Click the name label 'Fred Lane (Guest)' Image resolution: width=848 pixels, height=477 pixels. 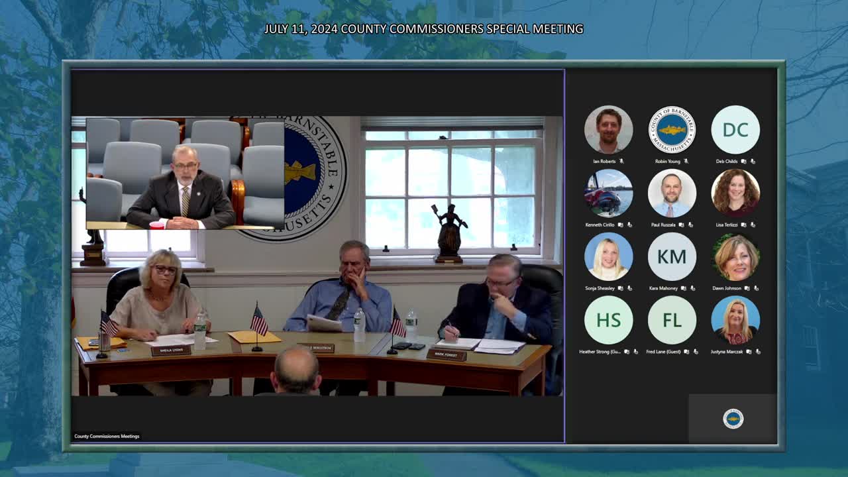click(664, 352)
